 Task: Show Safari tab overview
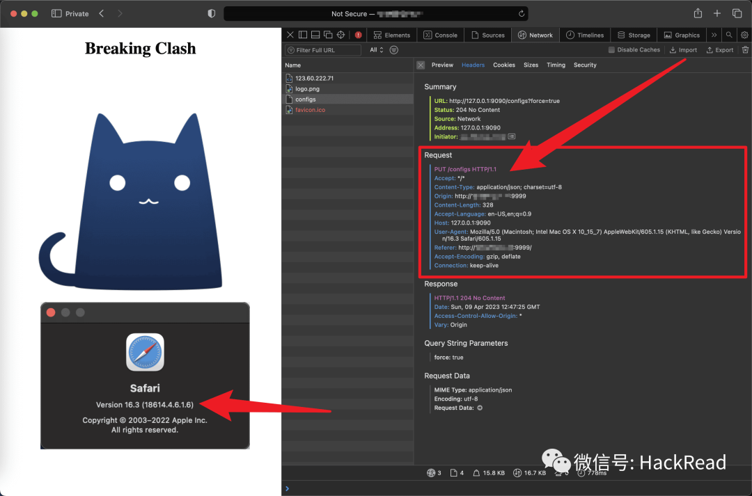click(x=737, y=13)
